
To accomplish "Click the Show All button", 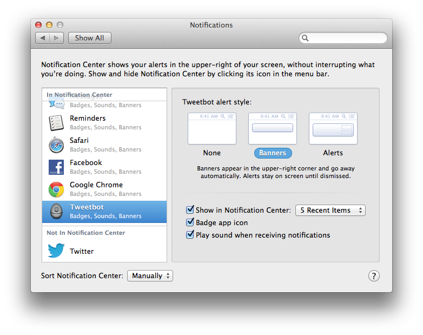I will point(89,38).
